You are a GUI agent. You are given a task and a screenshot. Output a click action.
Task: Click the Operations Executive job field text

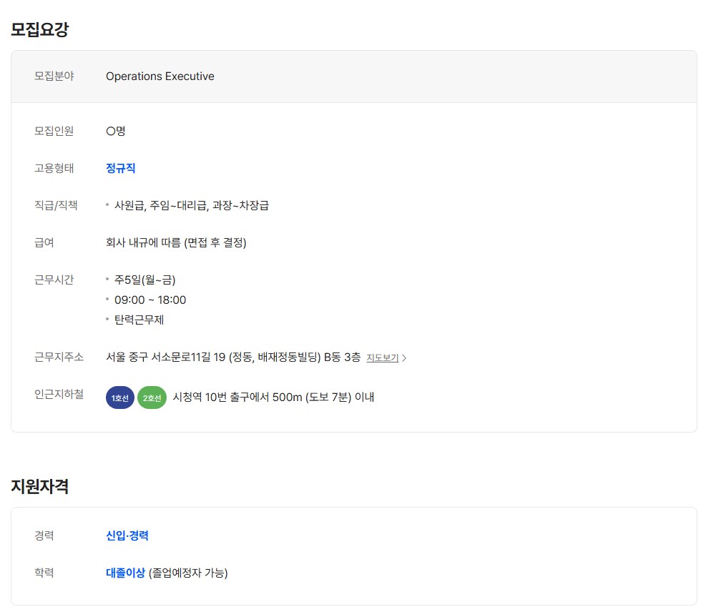pos(160,76)
